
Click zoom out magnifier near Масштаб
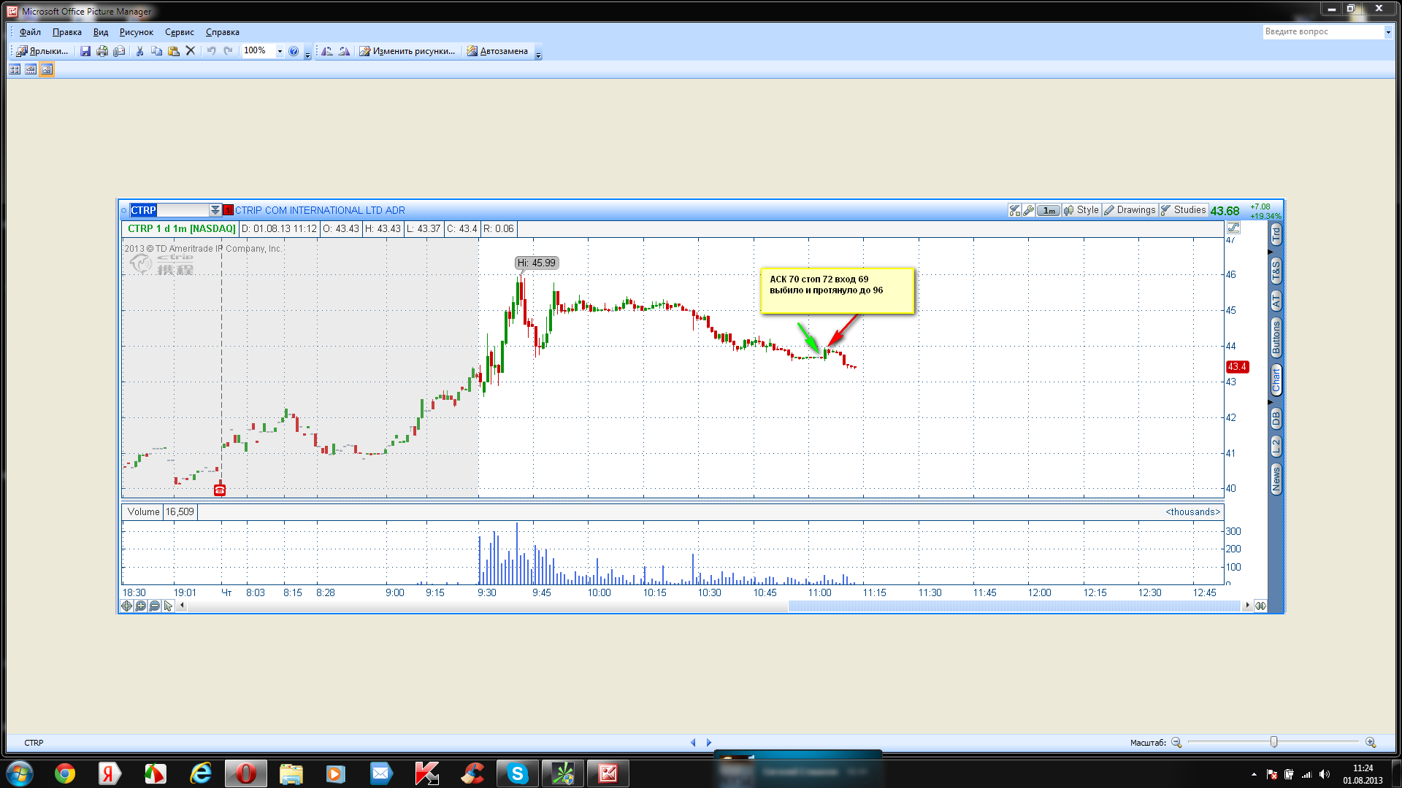[1176, 743]
